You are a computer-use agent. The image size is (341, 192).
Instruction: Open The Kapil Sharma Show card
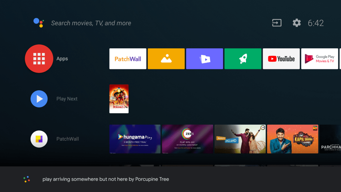[x=292, y=139]
